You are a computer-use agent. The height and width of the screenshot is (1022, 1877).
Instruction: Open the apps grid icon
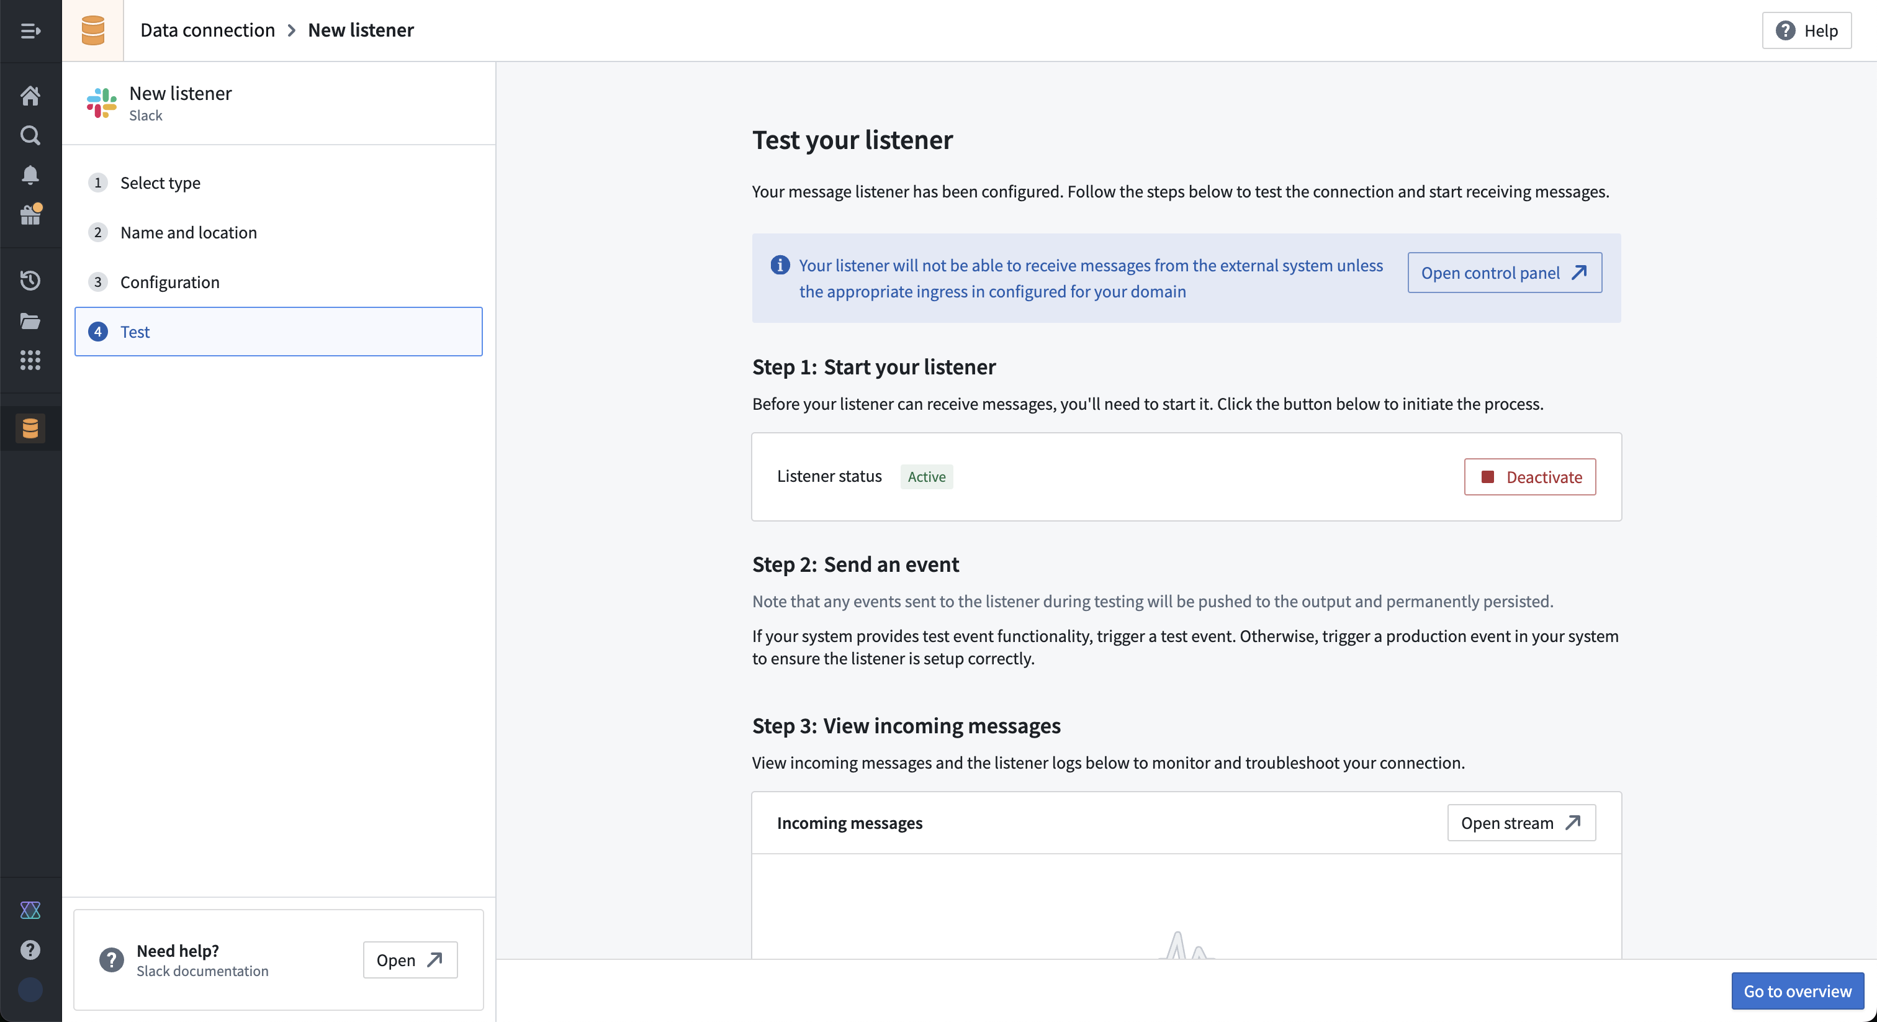point(30,360)
